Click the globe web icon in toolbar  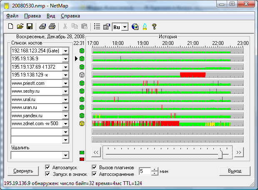pyautogui.click(x=135, y=27)
